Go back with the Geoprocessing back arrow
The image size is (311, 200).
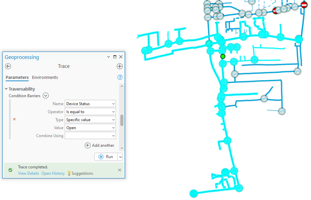point(8,66)
